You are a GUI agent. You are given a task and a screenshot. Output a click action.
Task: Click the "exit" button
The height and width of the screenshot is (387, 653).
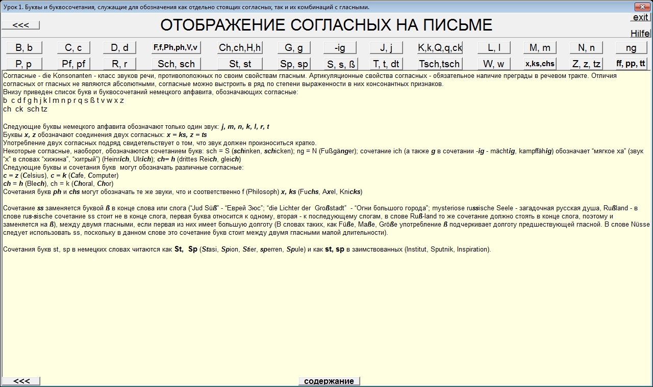tap(640, 17)
